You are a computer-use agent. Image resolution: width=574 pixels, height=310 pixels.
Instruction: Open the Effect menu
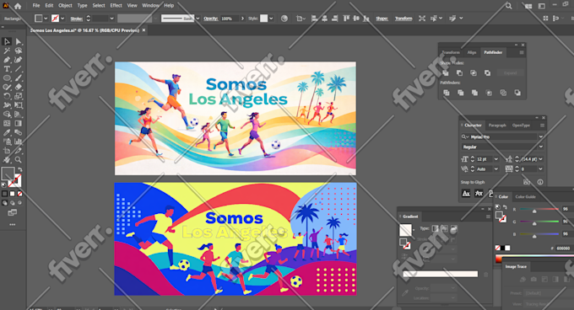point(116,6)
